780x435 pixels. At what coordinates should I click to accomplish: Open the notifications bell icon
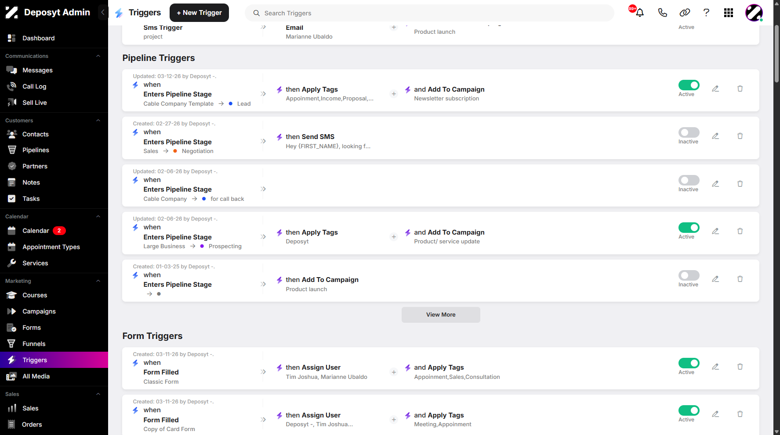click(x=639, y=13)
